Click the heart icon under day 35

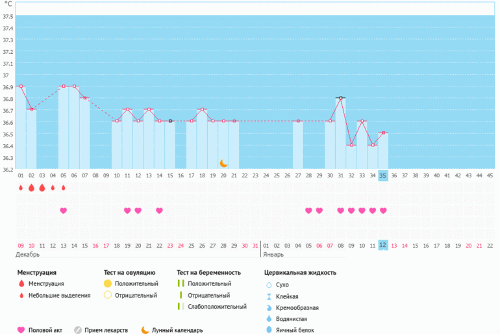tap(383, 211)
